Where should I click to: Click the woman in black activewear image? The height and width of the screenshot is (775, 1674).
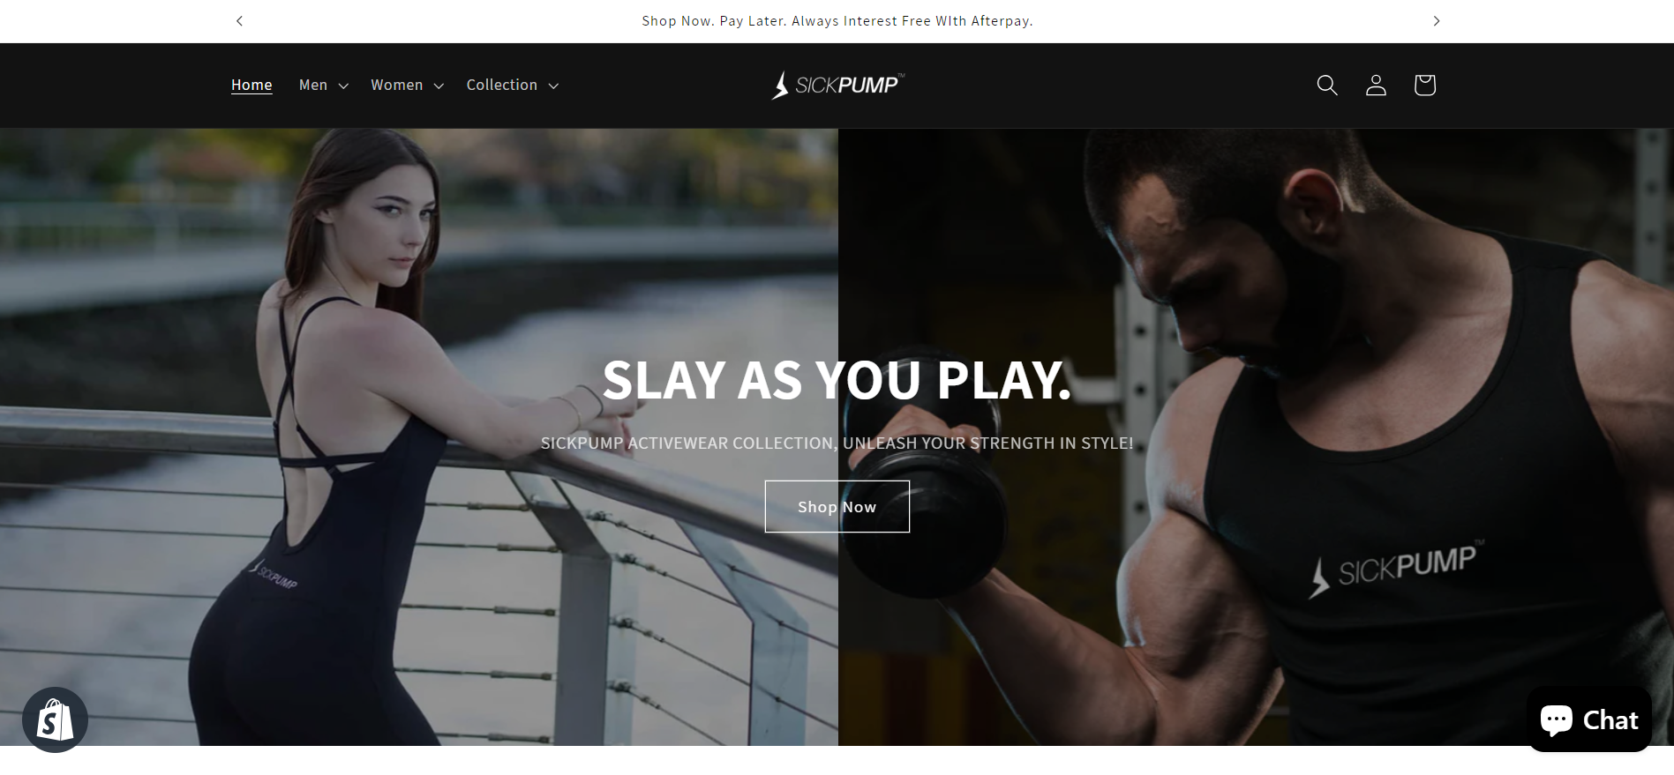[x=418, y=437]
